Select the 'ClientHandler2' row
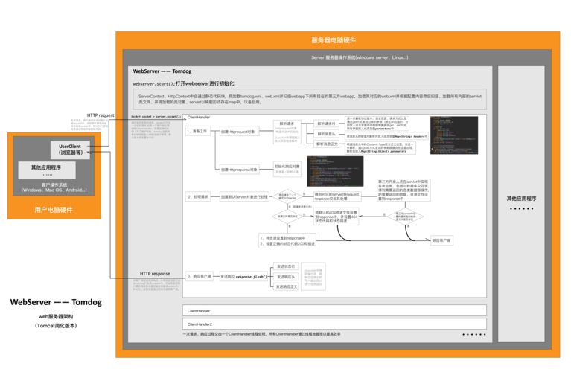Image resolution: width=571 pixels, height=372 pixels. pos(334,324)
